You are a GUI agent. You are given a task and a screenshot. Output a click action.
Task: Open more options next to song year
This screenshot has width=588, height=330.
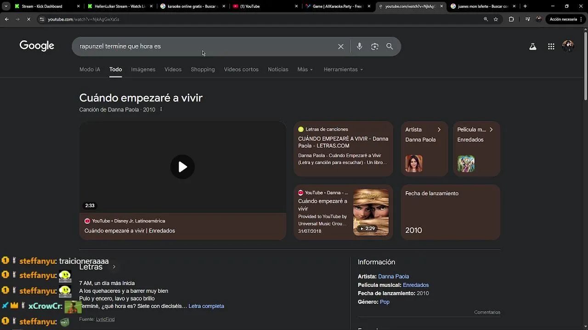point(161,110)
